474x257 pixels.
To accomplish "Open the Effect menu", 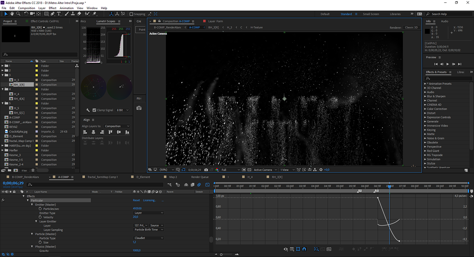I will point(53,8).
